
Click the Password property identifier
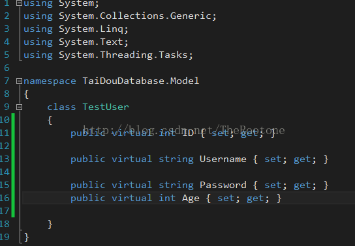click(x=223, y=185)
